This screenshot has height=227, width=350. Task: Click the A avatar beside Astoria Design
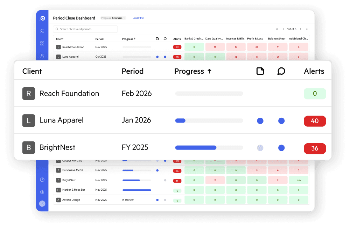[58, 200]
